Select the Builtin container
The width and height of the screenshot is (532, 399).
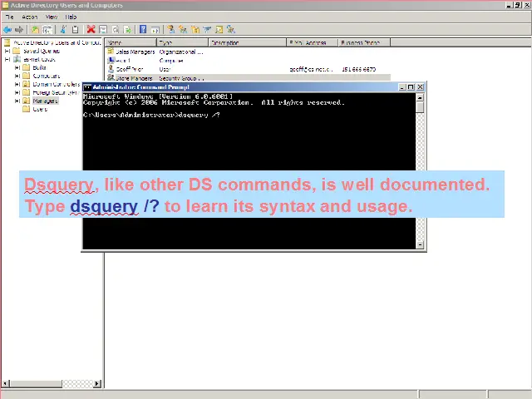(x=39, y=67)
